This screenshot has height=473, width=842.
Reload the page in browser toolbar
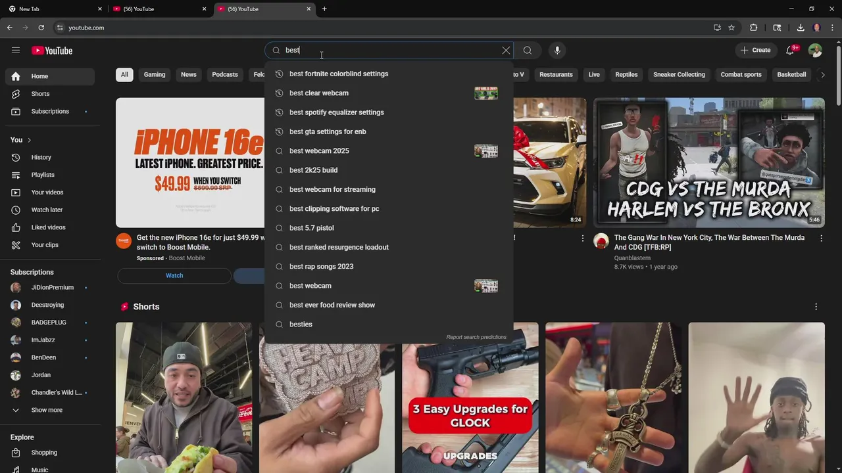point(41,28)
